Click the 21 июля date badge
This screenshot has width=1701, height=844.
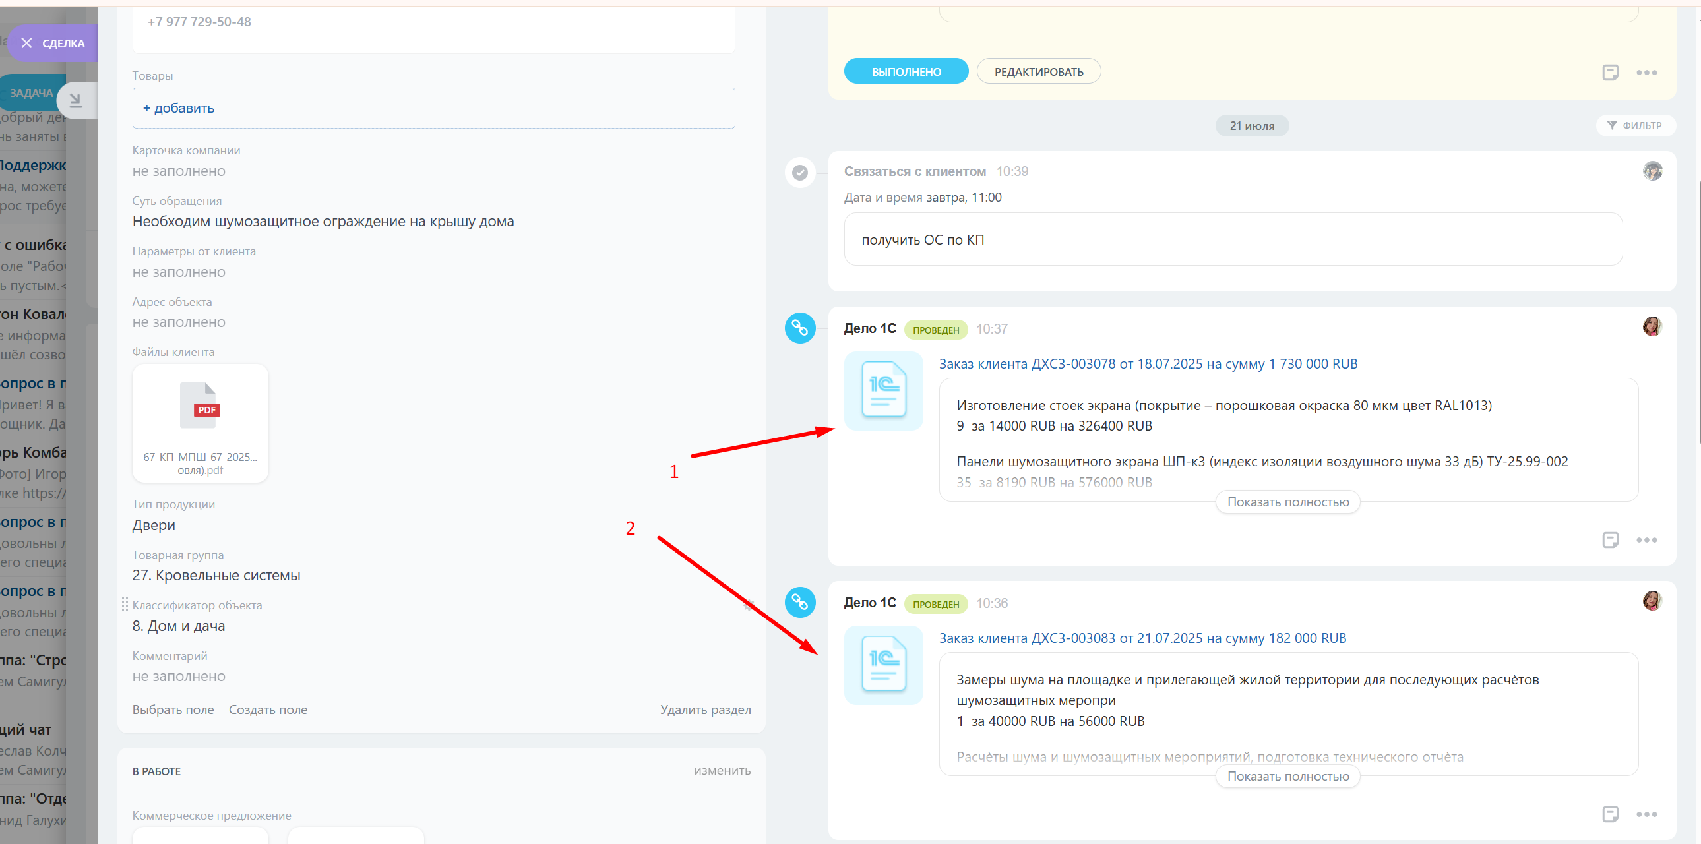1251,126
